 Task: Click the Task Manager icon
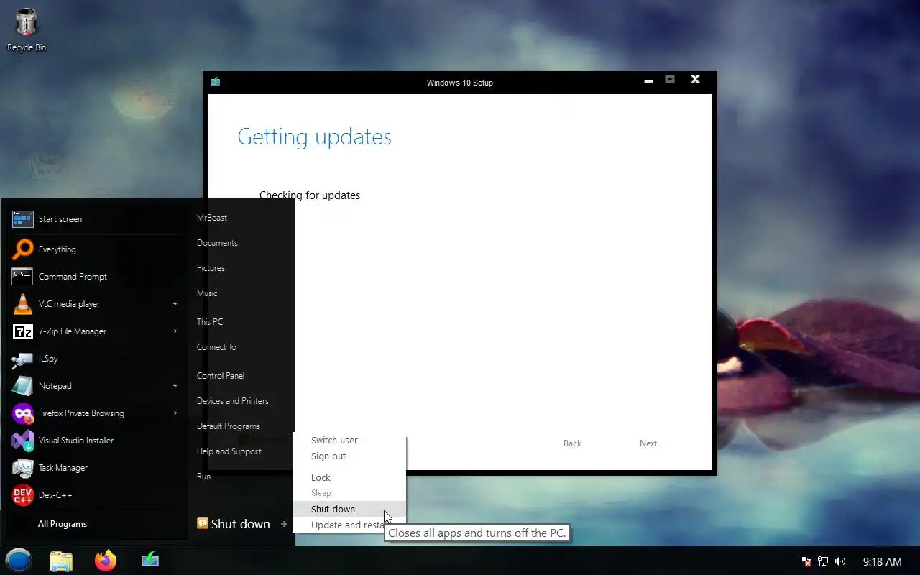point(23,468)
